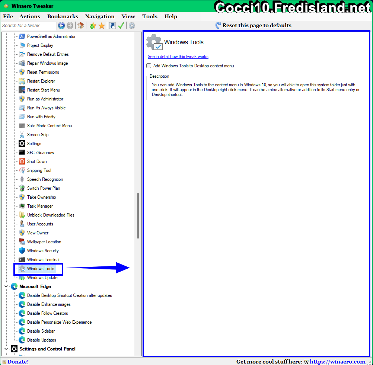Select Run As Always Visible item
Viewport: 373px width, 365px height.
[46, 108]
